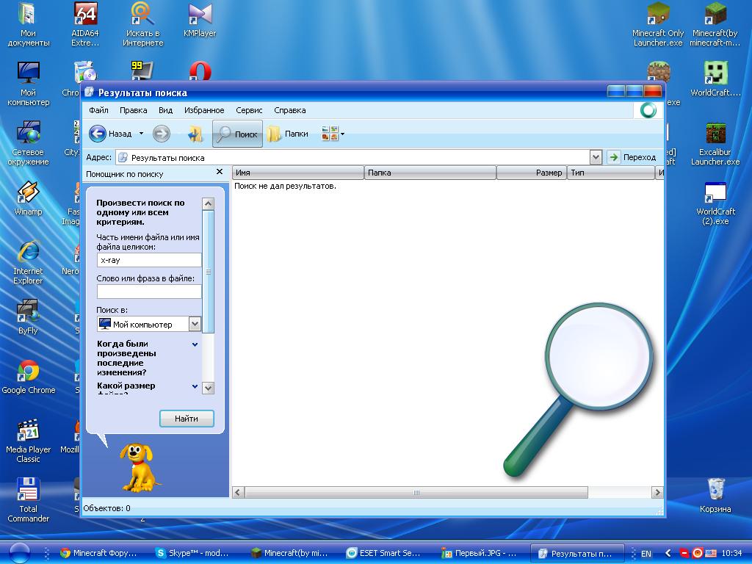Select Сетевое окружение desktop icon
The image size is (752, 564).
click(x=29, y=143)
